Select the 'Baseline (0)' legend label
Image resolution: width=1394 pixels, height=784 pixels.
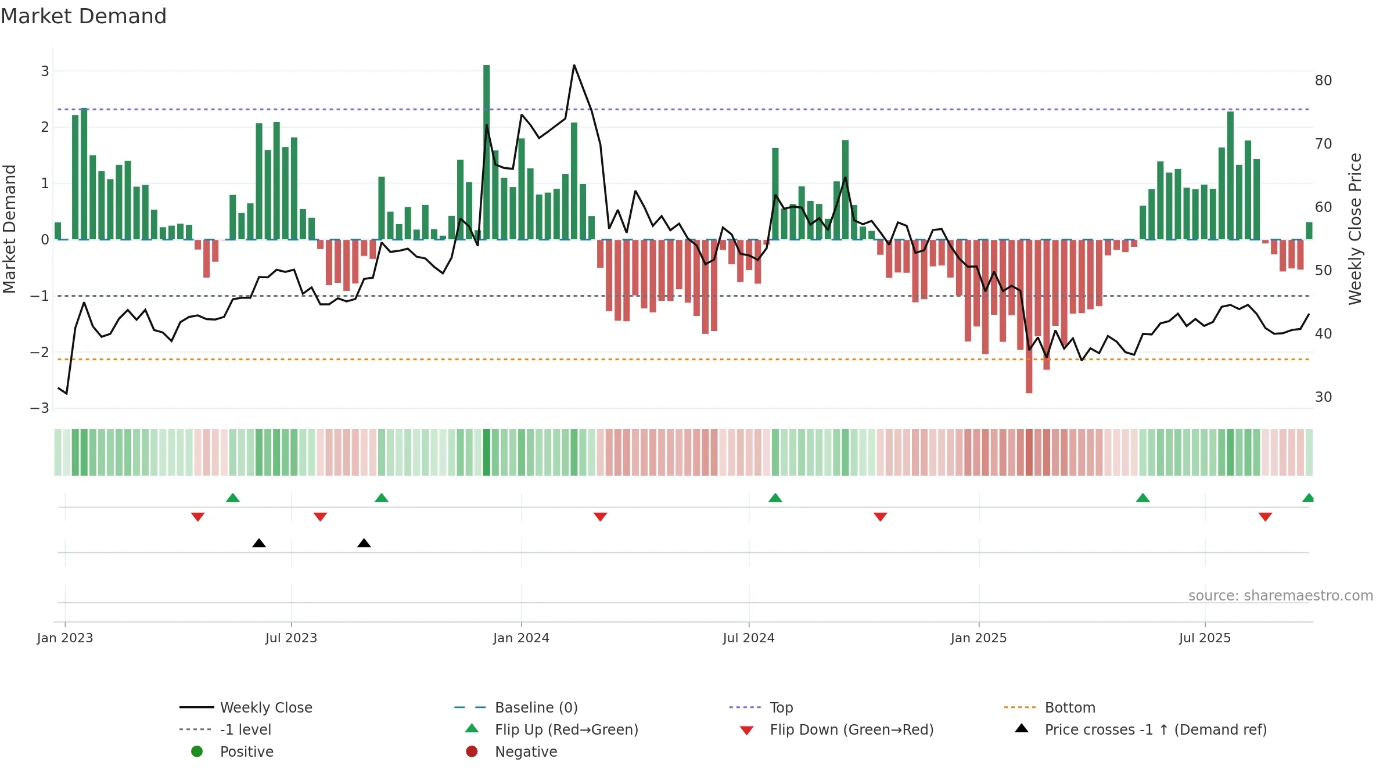[x=536, y=707]
